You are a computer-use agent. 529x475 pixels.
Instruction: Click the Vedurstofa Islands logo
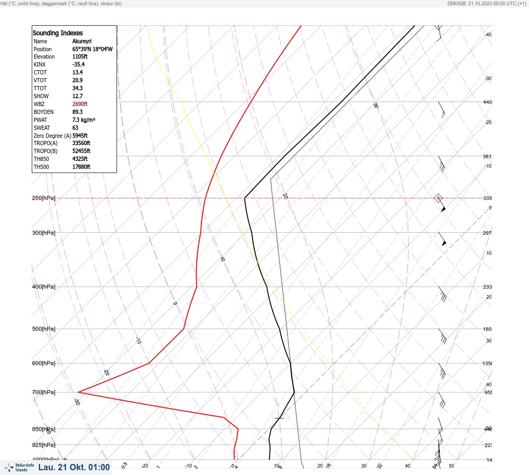click(19, 468)
